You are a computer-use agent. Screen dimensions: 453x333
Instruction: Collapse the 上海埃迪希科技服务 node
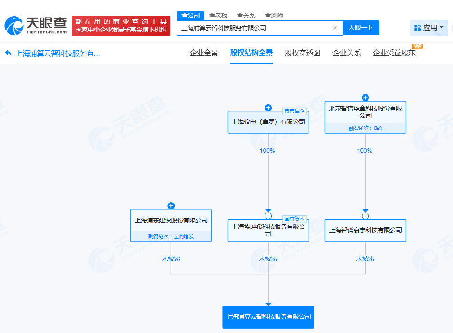click(268, 216)
